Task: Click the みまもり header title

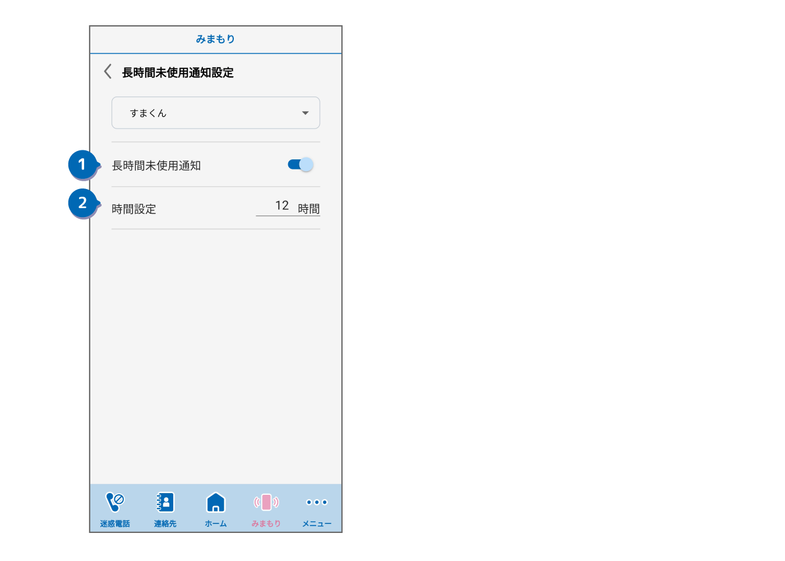Action: 215,39
